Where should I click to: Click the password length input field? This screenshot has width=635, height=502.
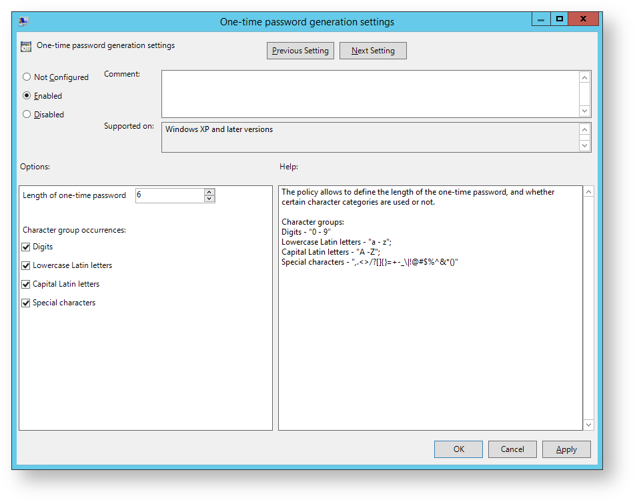[169, 195]
